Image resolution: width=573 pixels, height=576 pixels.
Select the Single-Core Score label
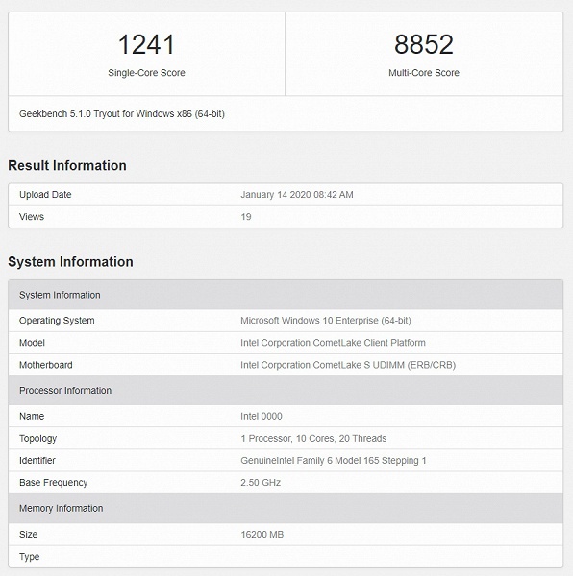coord(146,73)
